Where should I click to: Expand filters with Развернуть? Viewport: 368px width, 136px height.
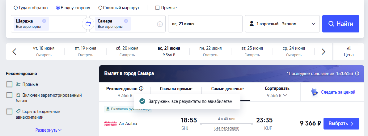(49, 130)
